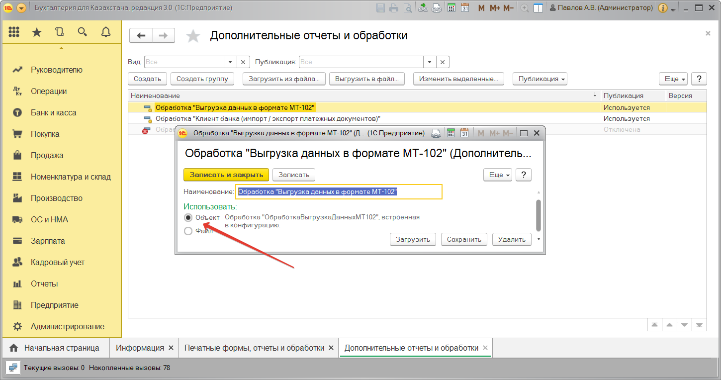Viewport: 721px width, 380px height.
Task: Click 'Загрузить из файла...' button
Action: pyautogui.click(x=284, y=79)
